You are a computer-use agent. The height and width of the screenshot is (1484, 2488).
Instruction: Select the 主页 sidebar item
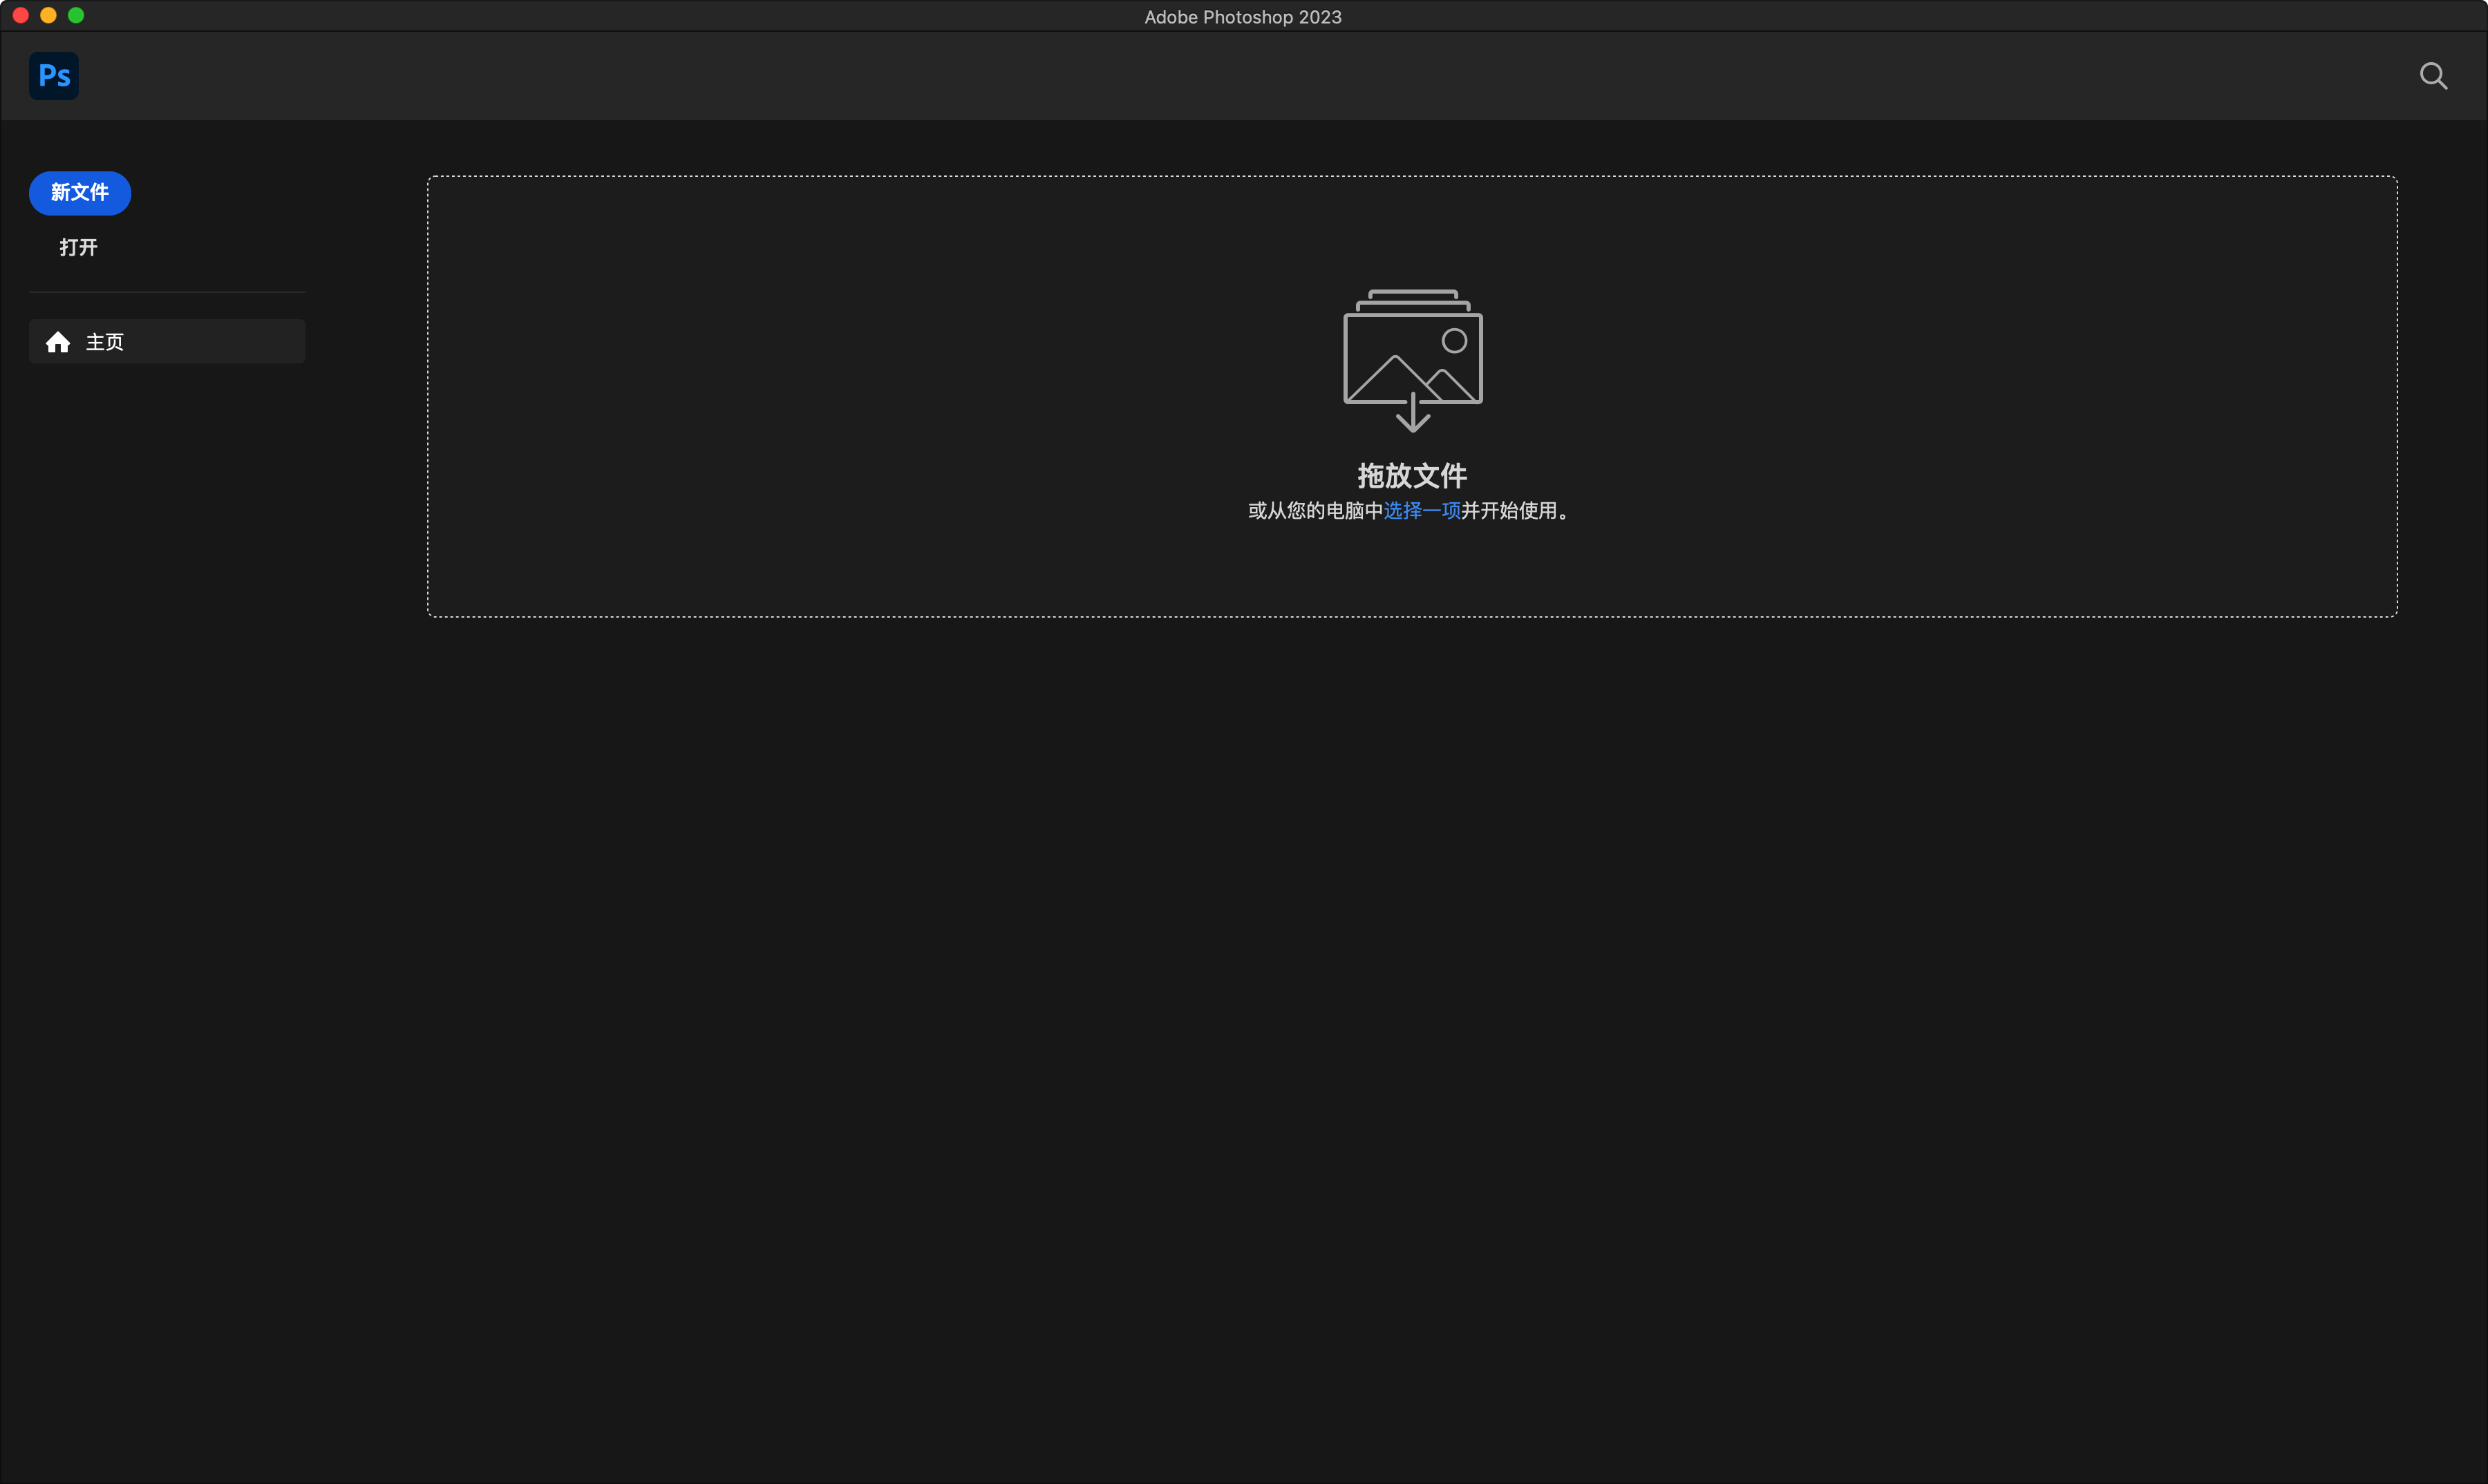tap(167, 342)
